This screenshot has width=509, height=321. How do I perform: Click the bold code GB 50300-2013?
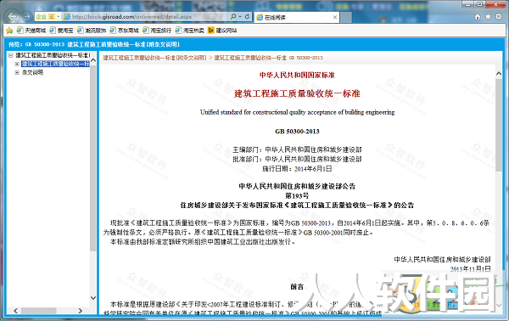click(298, 132)
